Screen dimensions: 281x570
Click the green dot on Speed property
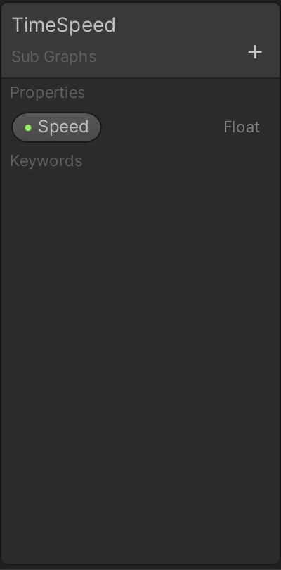(28, 127)
